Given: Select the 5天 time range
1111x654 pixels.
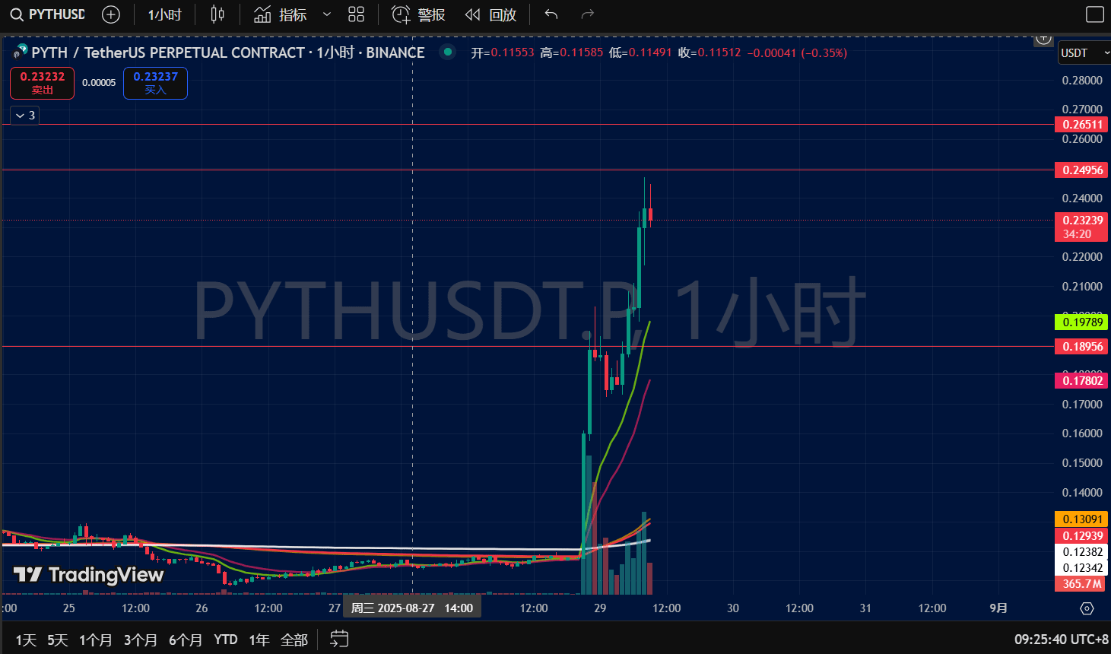Looking at the screenshot, I should click(x=57, y=640).
